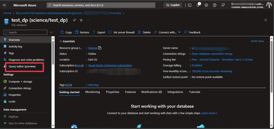Click the Feedback toolbar button
Image resolution: width=274 pixels, height=129 pixels.
tap(192, 32)
